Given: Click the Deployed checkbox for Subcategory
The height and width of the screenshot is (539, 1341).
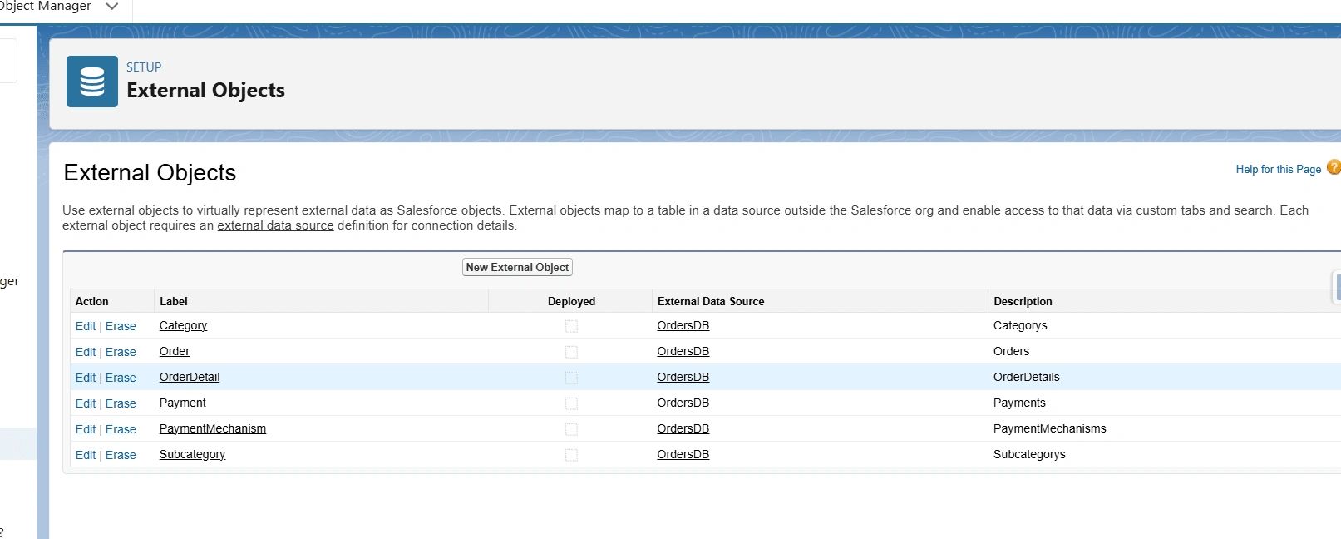Looking at the screenshot, I should tap(571, 455).
